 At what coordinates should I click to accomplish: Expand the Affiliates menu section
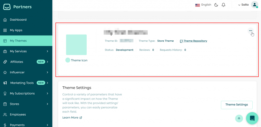26,62
